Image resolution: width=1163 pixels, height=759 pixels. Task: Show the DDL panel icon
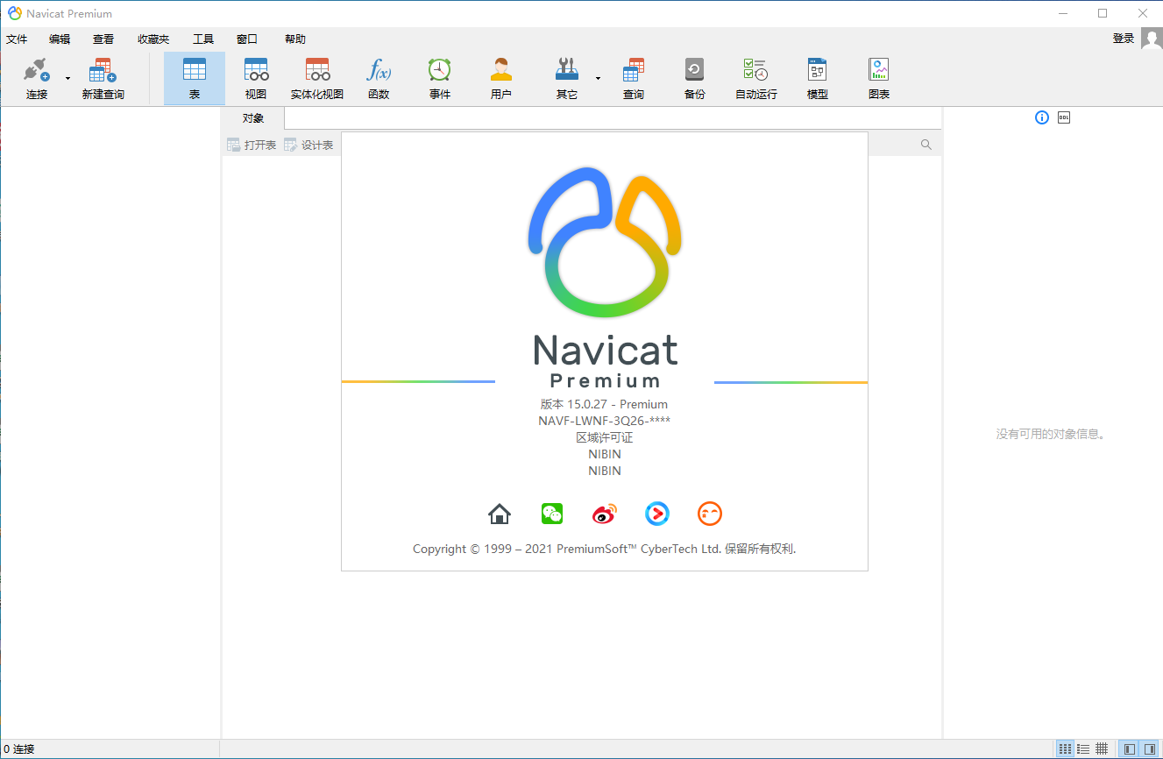(x=1064, y=117)
